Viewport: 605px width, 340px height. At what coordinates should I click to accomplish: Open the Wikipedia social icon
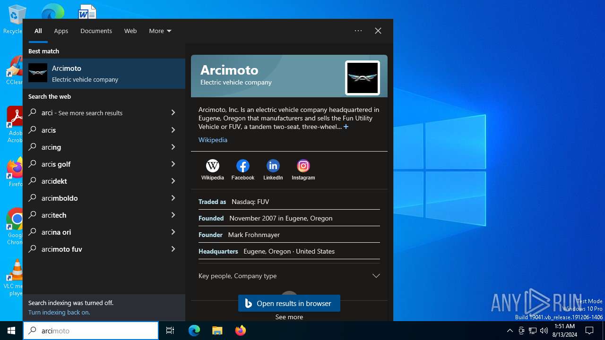[x=213, y=166]
